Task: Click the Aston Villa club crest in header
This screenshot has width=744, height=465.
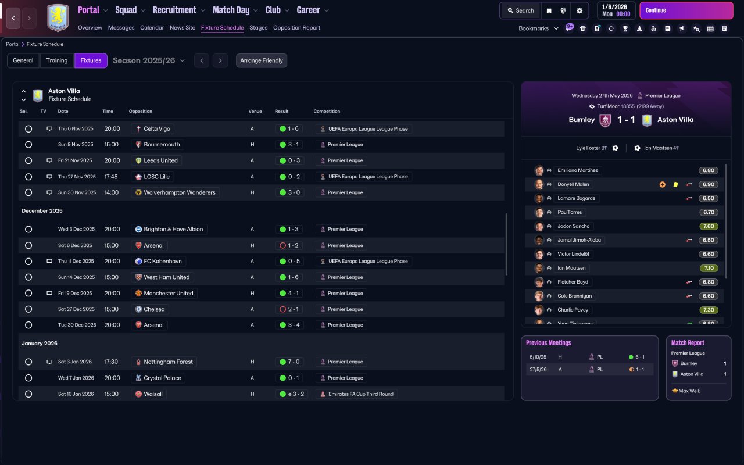Action: 58,18
